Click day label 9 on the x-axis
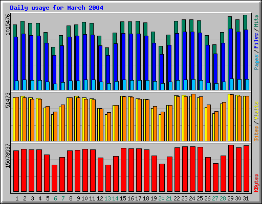The image size is (262, 204). 78,198
